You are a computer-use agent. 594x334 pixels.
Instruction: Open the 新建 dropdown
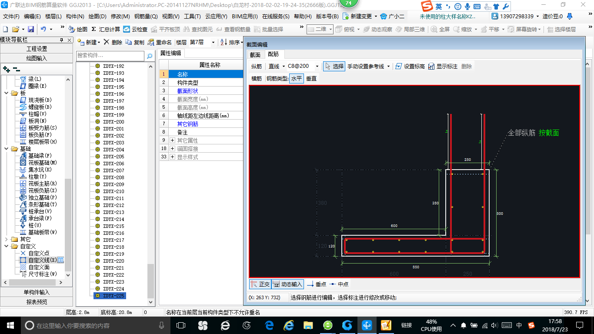tap(89, 42)
